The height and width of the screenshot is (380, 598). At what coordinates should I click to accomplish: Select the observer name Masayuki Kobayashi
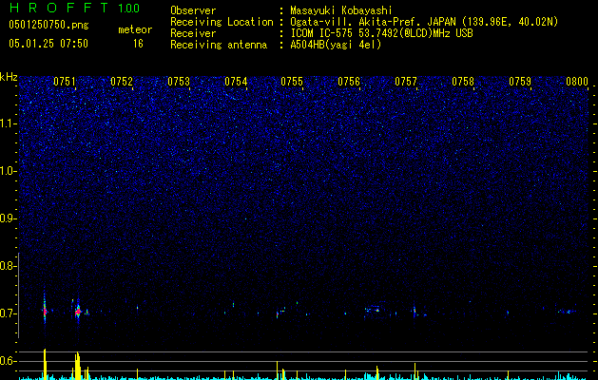pos(341,10)
